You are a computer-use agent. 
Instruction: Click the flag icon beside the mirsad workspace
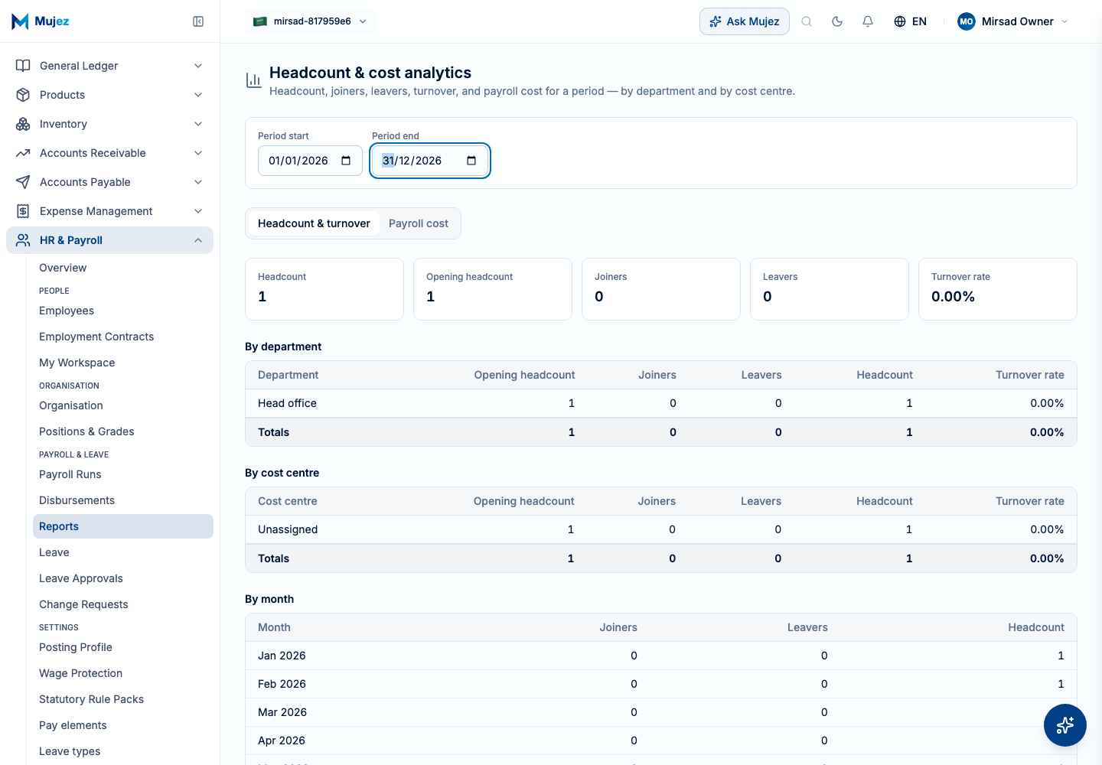pos(260,21)
